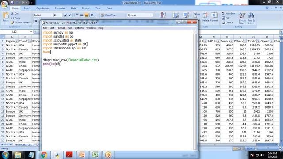Screen dimensions: 283x159
Task: Open the Fill options
Action: click(x=226, y=18)
